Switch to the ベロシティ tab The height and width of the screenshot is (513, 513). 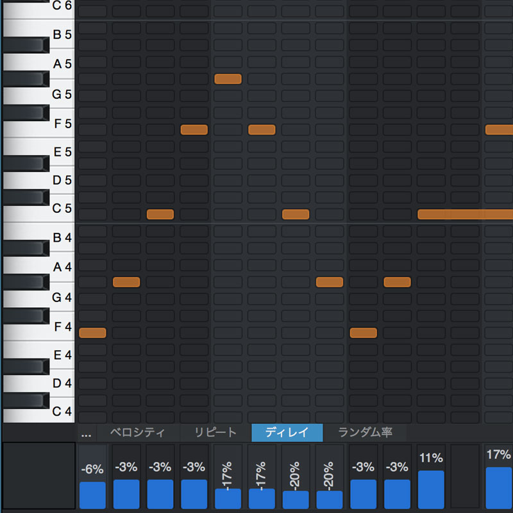tap(137, 432)
